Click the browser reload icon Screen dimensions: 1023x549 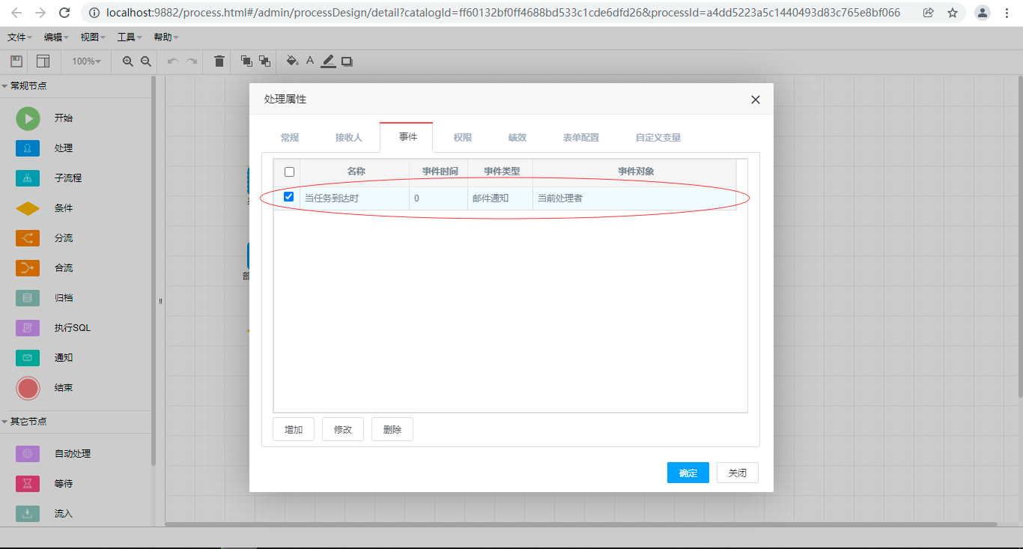64,13
